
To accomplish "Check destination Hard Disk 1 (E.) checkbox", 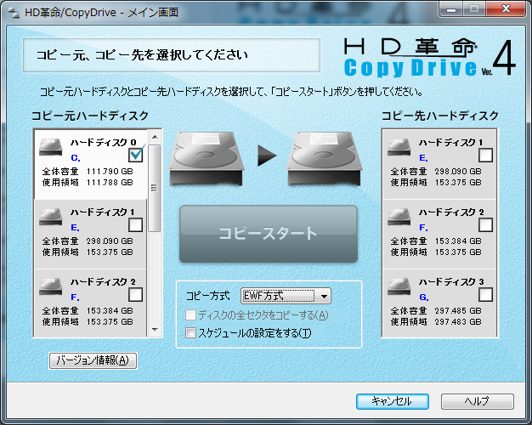I will click(x=485, y=156).
